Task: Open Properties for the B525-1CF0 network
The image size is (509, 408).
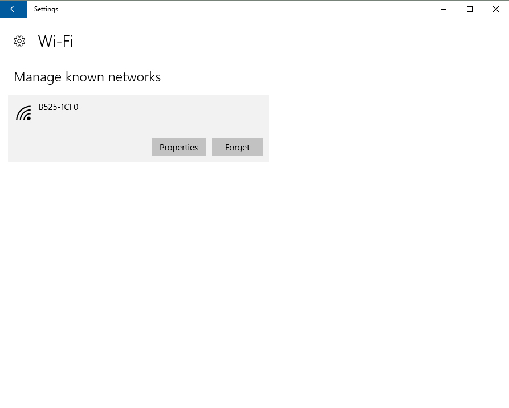Action: click(x=178, y=147)
